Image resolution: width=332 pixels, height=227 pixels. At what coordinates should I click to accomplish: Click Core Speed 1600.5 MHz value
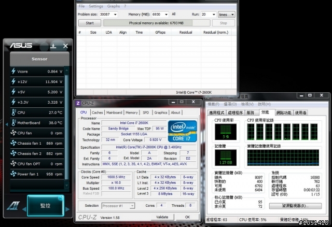point(116,177)
